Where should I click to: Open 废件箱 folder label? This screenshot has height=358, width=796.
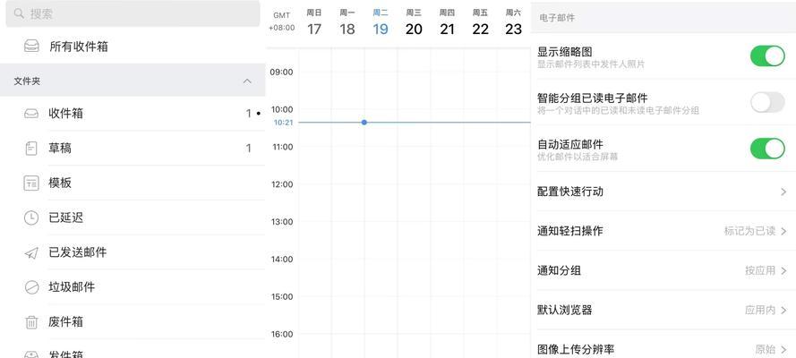(x=66, y=322)
